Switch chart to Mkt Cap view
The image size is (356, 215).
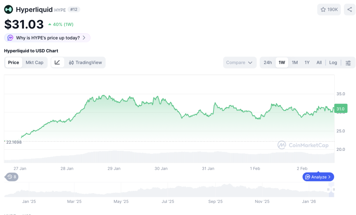34,63
